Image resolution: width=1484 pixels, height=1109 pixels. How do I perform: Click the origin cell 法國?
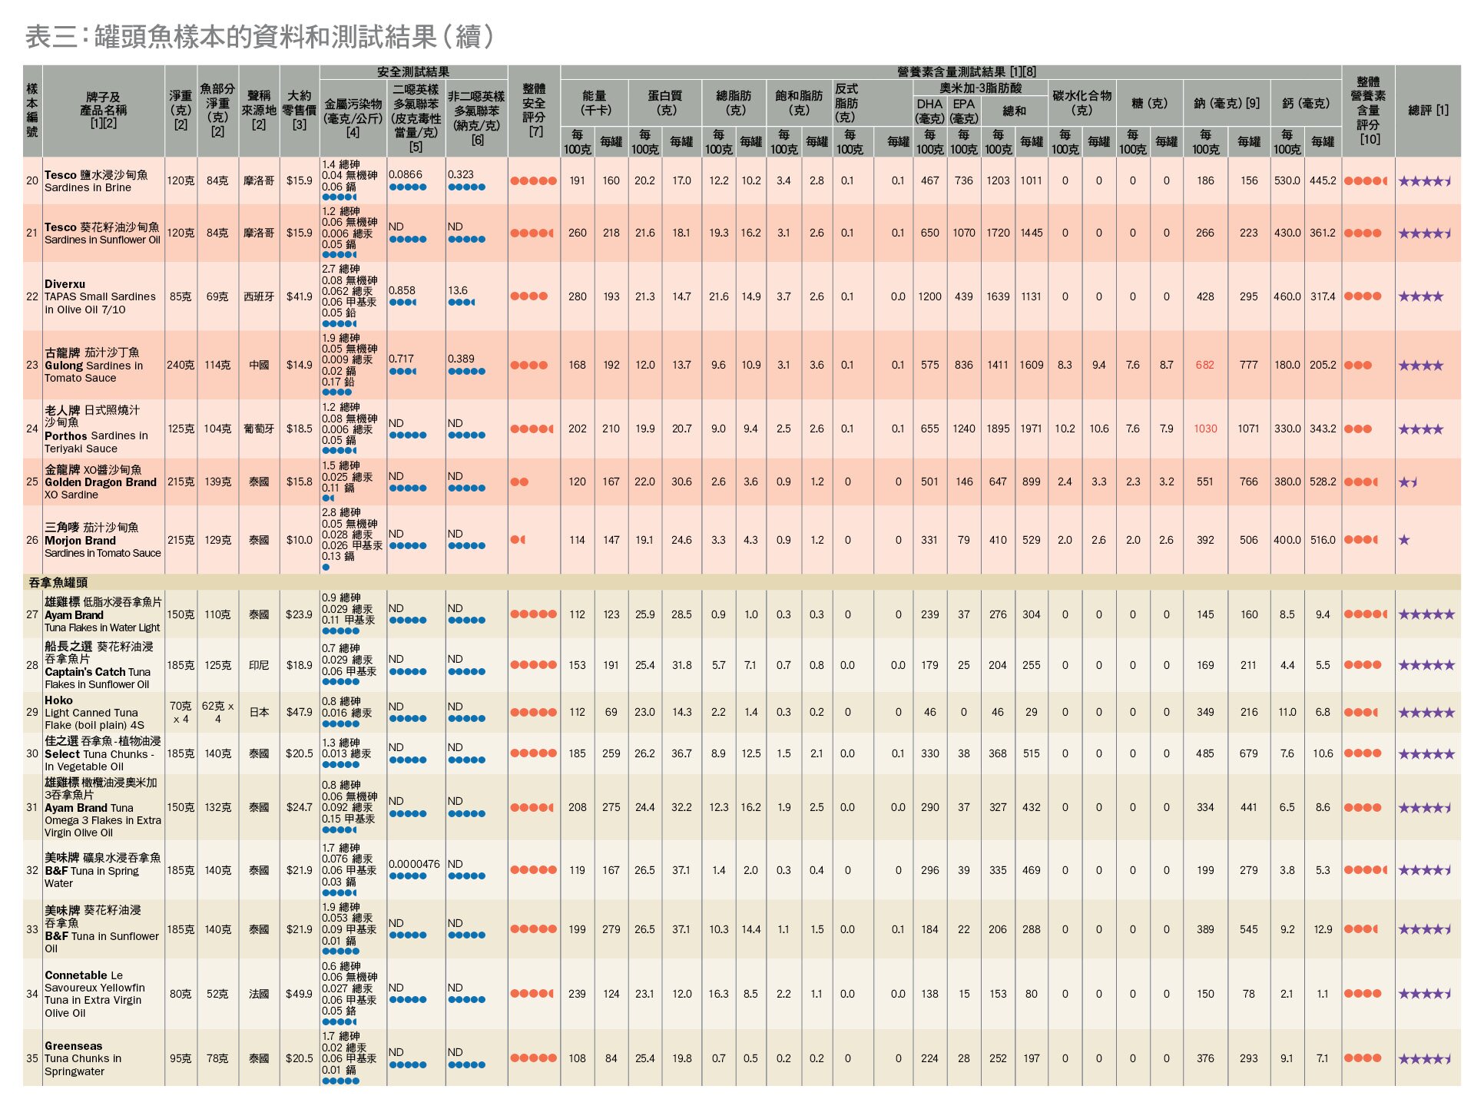259,994
